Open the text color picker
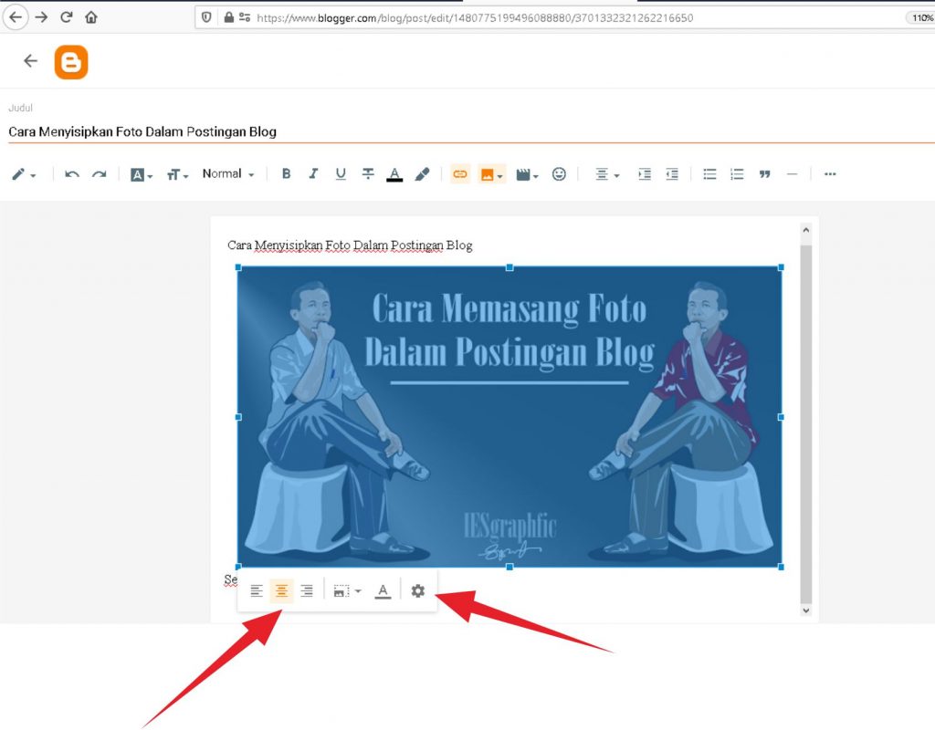Image resolution: width=935 pixels, height=730 pixels. point(394,174)
